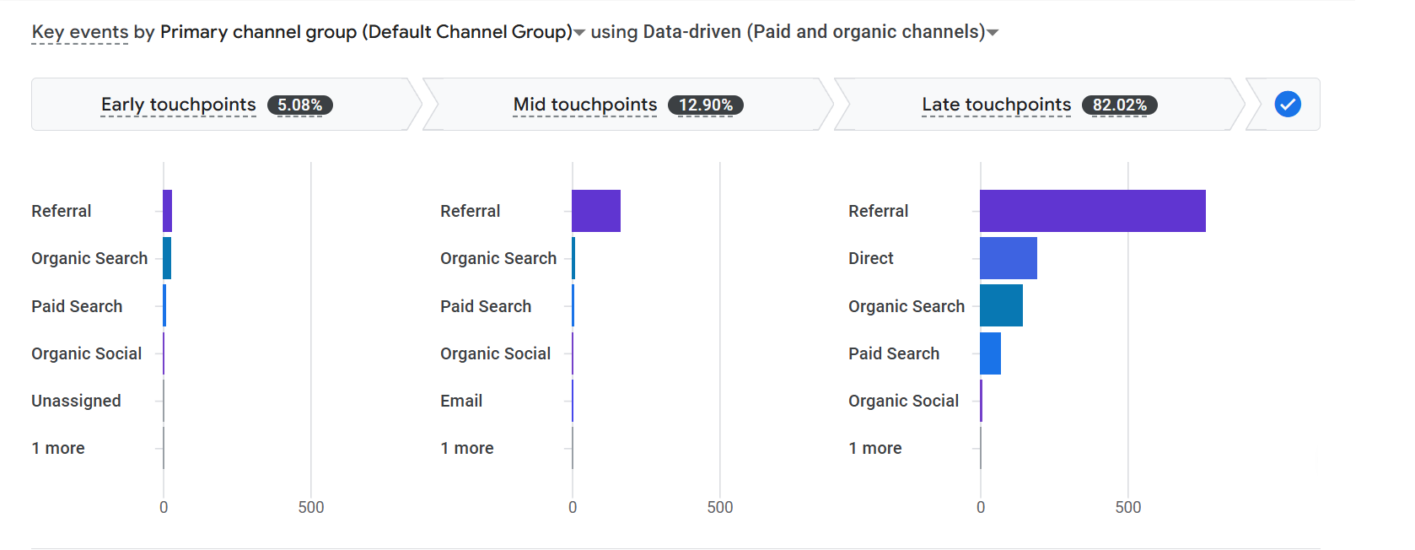Click the Referral bar in Mid touchpoints
Viewport: 1415px width, 550px height.
(x=595, y=211)
